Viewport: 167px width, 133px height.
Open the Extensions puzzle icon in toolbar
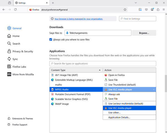(x=158, y=9)
